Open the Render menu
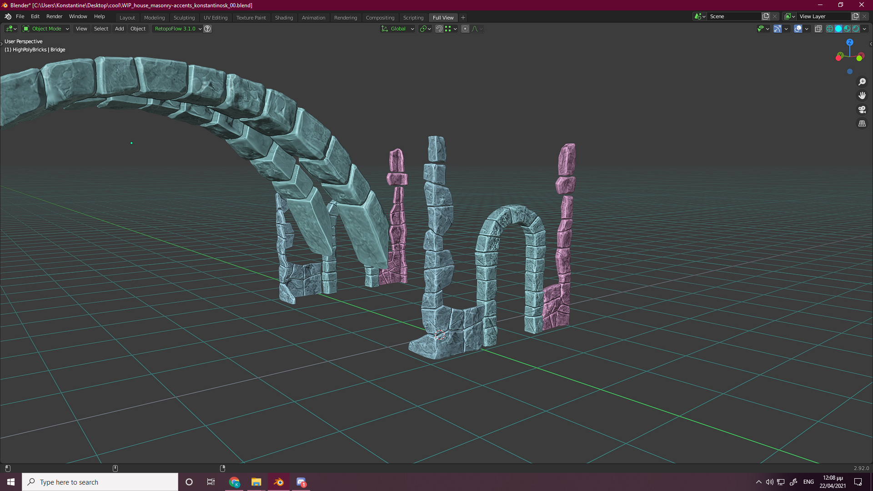 54,16
